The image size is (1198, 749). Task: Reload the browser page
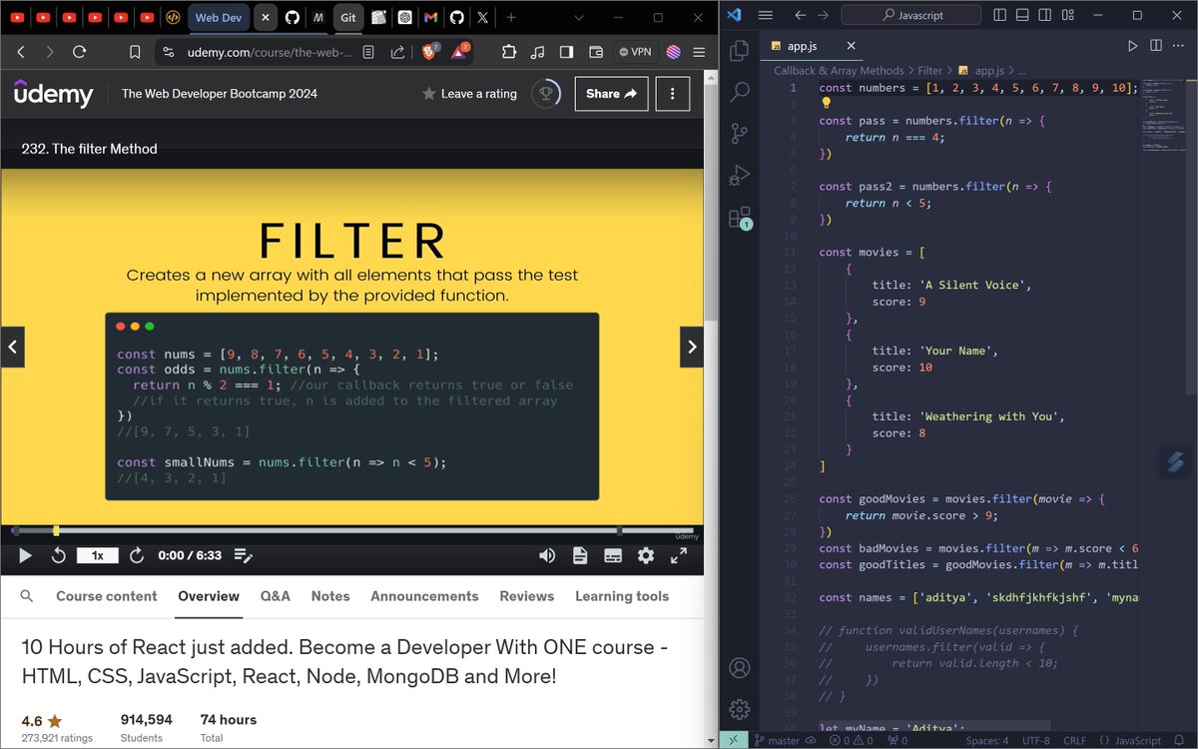click(x=79, y=52)
